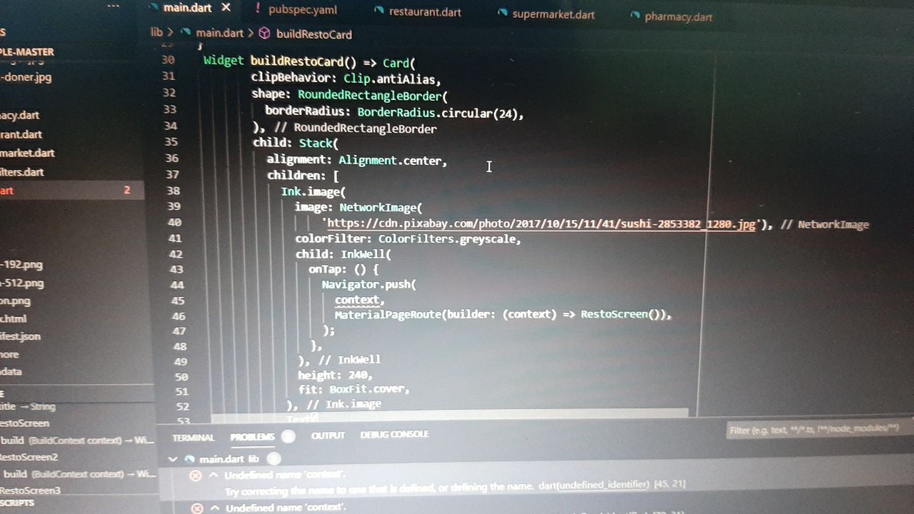The width and height of the screenshot is (914, 514).
Task: Open the explorer file ending in .html
Action: pyautogui.click(x=14, y=319)
